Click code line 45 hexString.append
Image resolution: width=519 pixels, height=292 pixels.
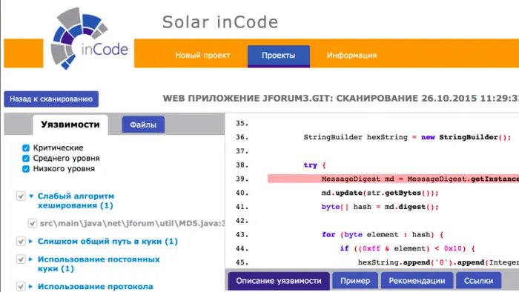(438, 262)
